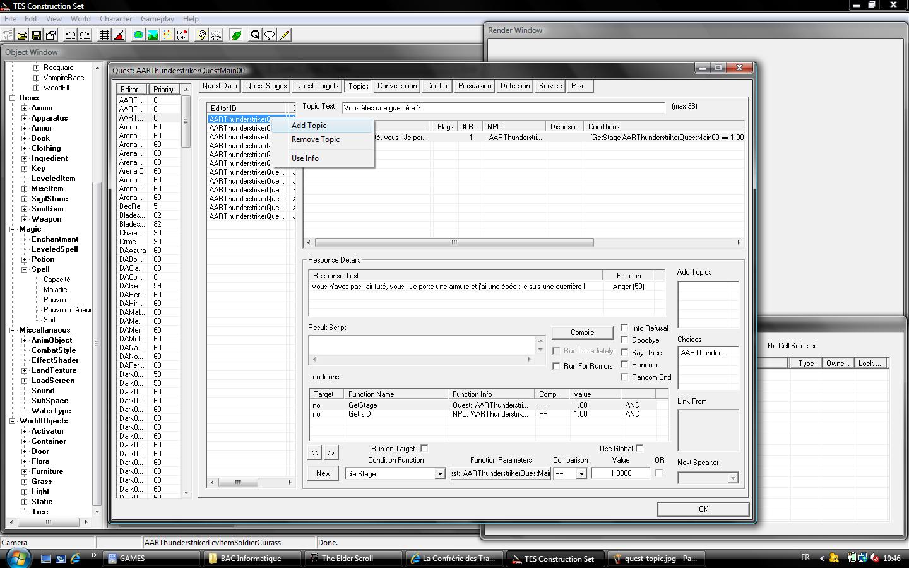Check the Say Once option
Image resolution: width=909 pixels, height=568 pixels.
pos(624,352)
